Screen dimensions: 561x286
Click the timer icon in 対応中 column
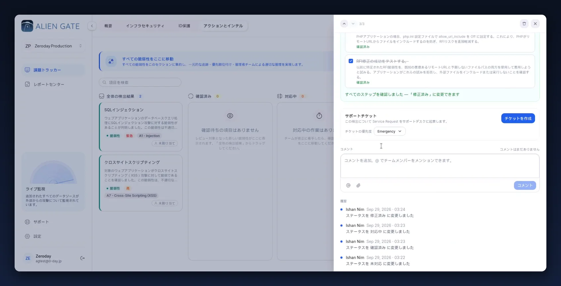point(319,116)
